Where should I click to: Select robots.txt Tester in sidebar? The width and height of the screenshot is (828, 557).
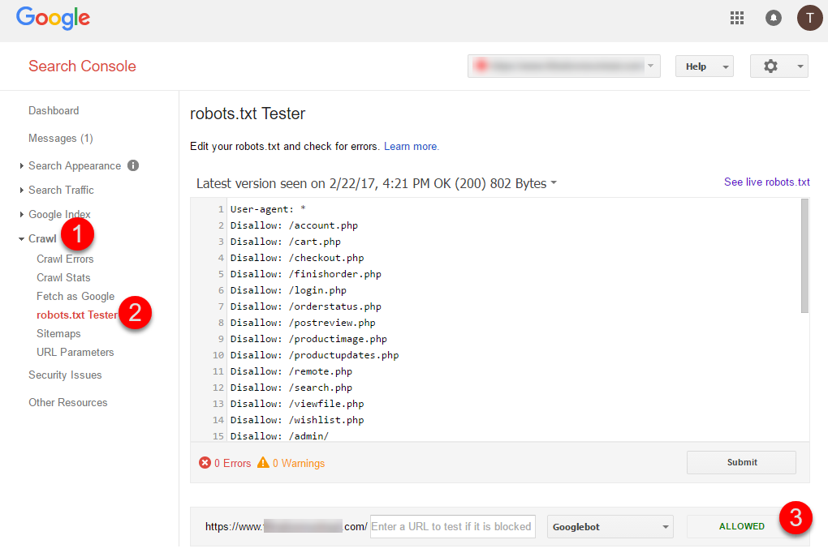click(x=77, y=315)
